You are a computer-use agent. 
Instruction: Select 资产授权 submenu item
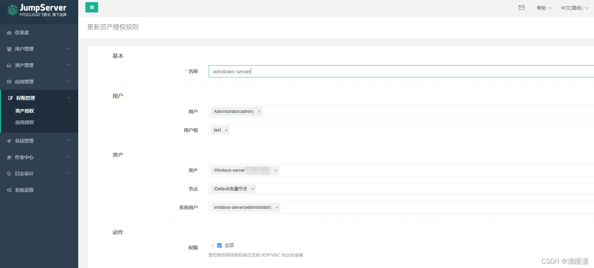(x=25, y=111)
